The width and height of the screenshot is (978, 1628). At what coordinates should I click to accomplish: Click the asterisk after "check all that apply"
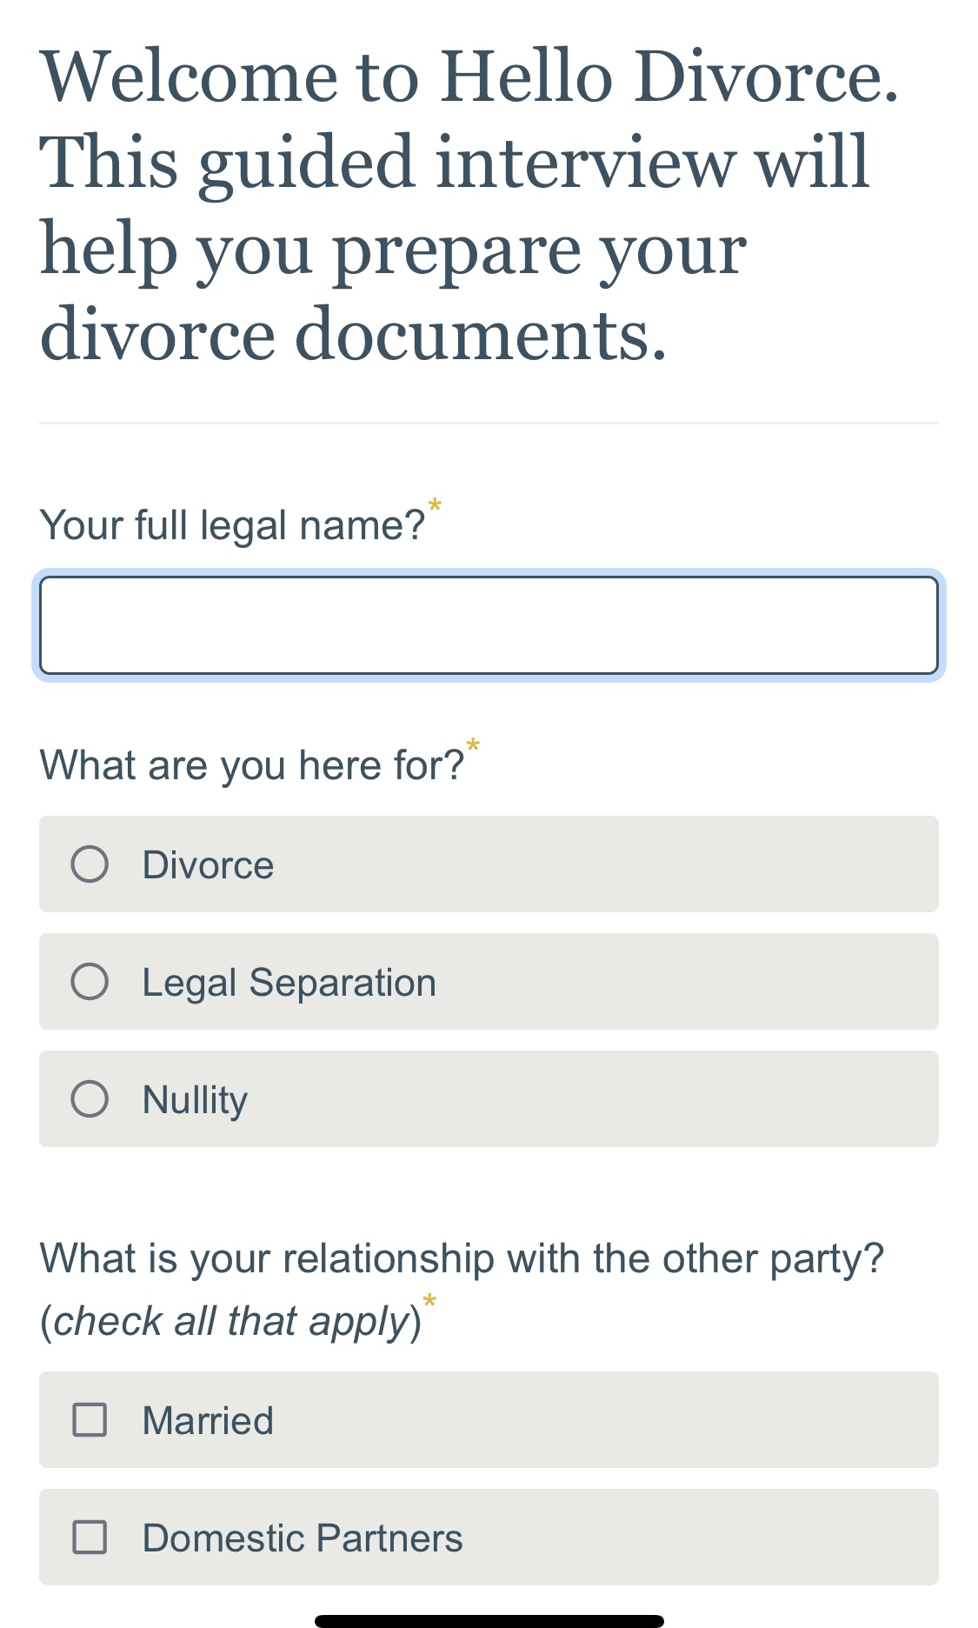click(x=429, y=1302)
